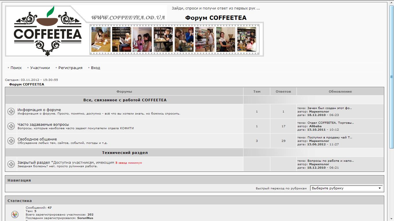Click the date text 15.06.2012 - 11:27
The width and height of the screenshot is (394, 221).
pyautogui.click(x=323, y=144)
